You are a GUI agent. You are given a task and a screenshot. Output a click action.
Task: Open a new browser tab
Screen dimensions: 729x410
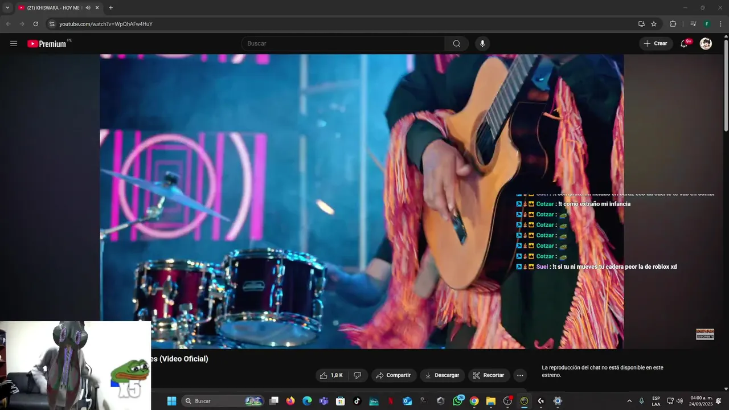point(110,7)
